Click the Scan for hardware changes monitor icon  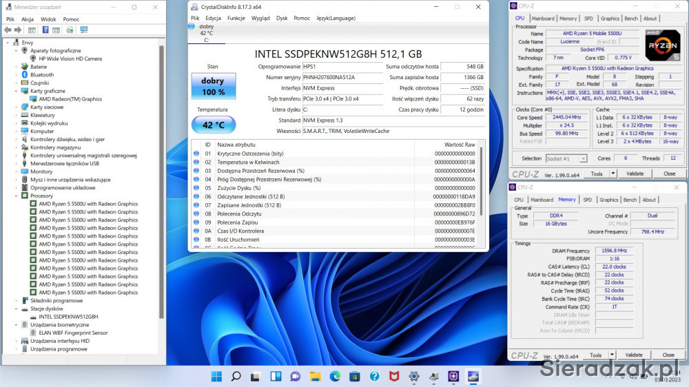pyautogui.click(x=83, y=30)
